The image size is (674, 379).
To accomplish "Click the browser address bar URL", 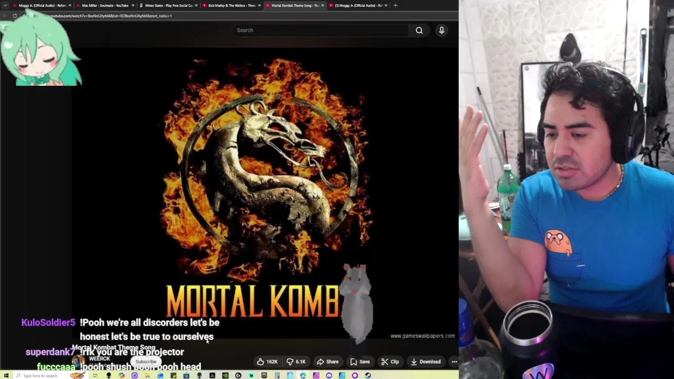I will click(112, 16).
